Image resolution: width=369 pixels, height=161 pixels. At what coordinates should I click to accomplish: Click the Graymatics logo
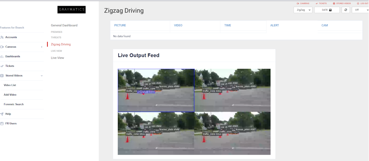click(x=72, y=10)
